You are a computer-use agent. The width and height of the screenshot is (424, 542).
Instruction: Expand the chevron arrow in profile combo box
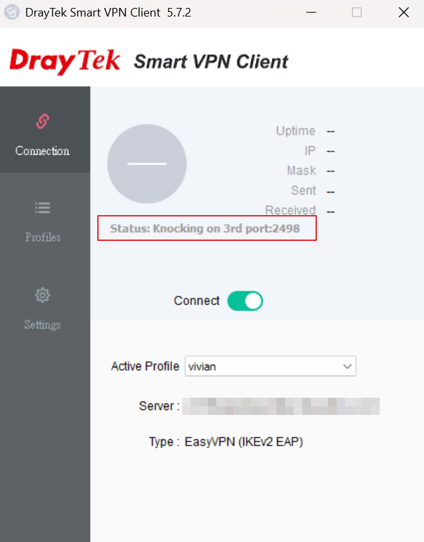pyautogui.click(x=347, y=367)
